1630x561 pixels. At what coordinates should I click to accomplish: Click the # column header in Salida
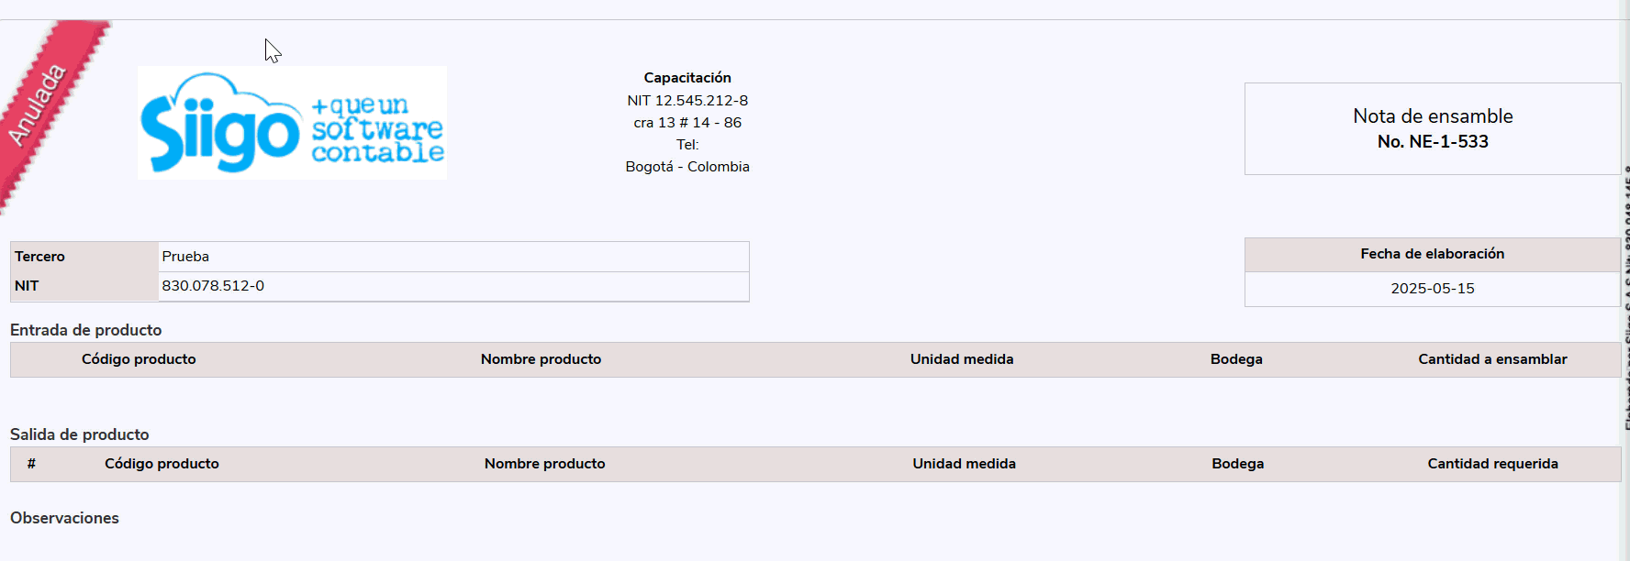click(x=31, y=464)
